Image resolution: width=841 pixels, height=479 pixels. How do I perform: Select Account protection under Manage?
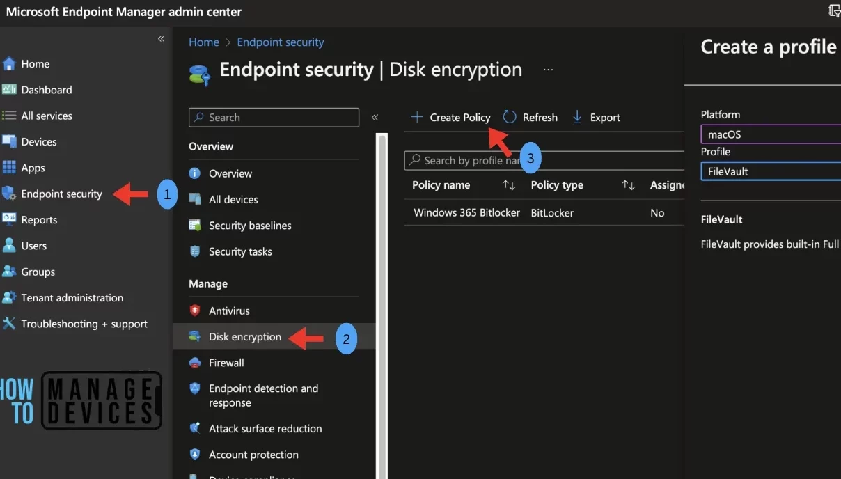point(253,455)
